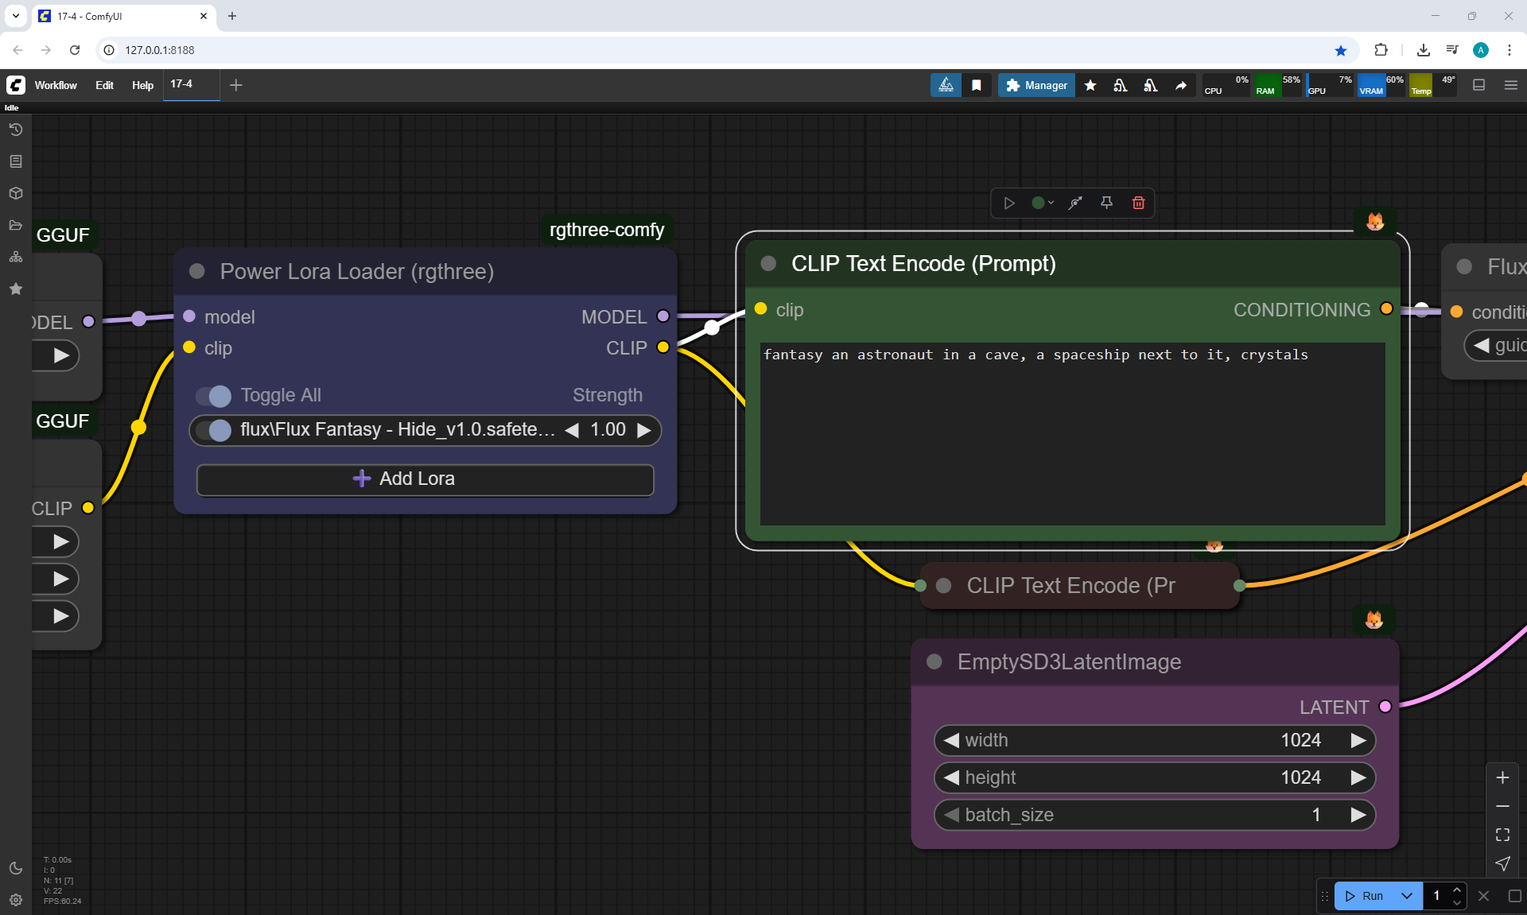
Task: Open the queue history sidebar icon
Action: pyautogui.click(x=15, y=130)
